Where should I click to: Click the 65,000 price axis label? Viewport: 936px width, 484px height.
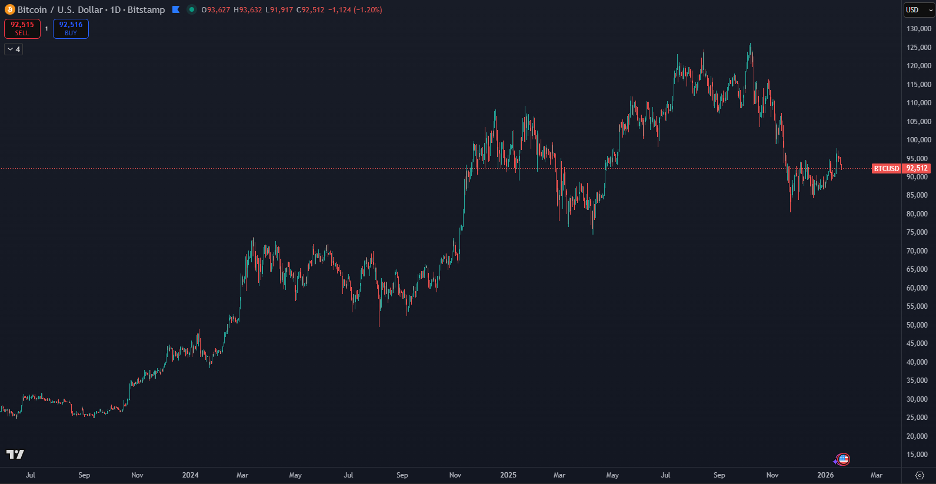point(917,269)
